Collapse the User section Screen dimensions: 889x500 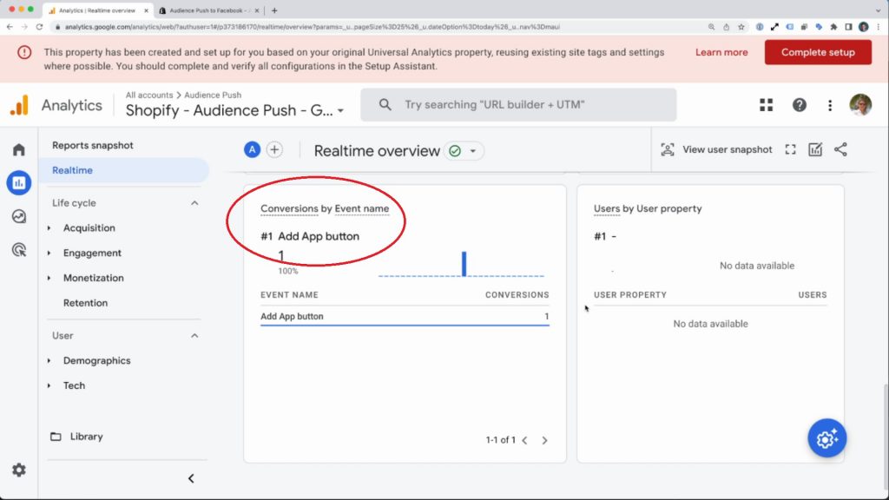click(x=194, y=336)
